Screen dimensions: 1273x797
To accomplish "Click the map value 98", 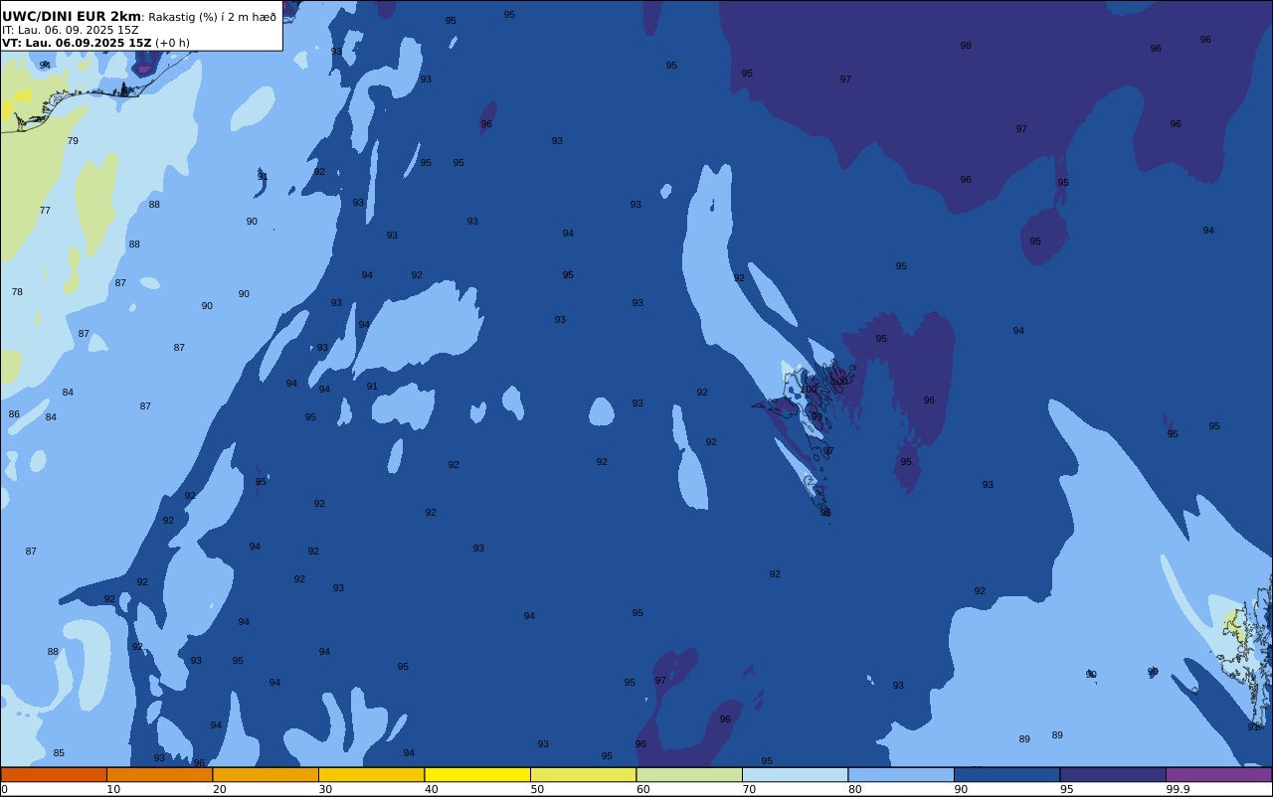I will tap(966, 46).
